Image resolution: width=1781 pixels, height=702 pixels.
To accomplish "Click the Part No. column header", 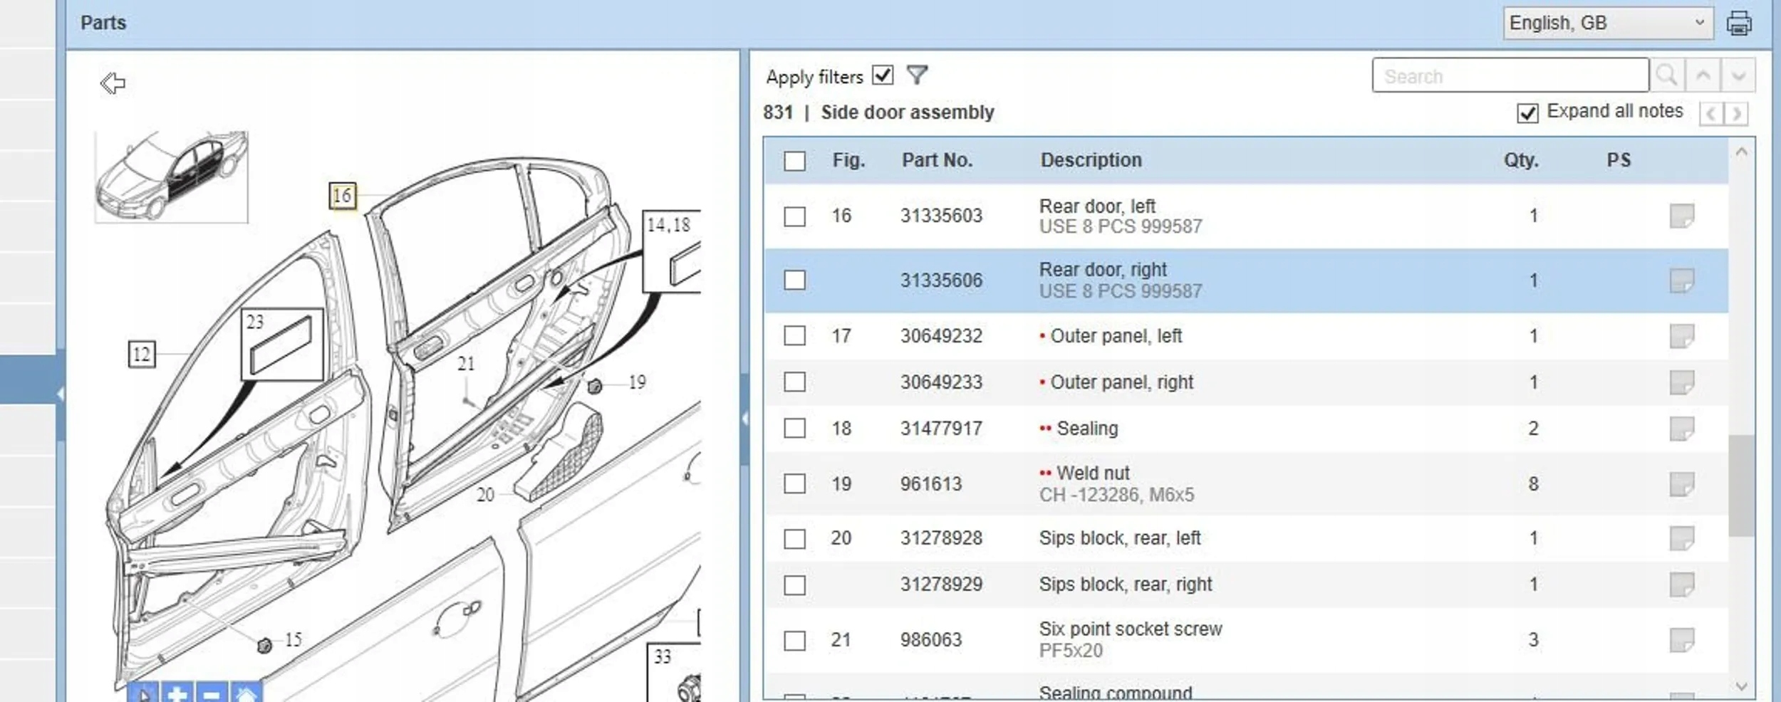I will [x=937, y=160].
